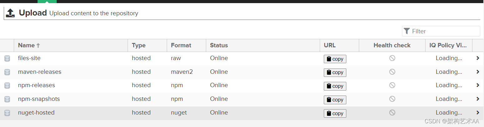The image size is (484, 127).
Task: Open npm-snapshots using its right chevron
Action: (477, 99)
